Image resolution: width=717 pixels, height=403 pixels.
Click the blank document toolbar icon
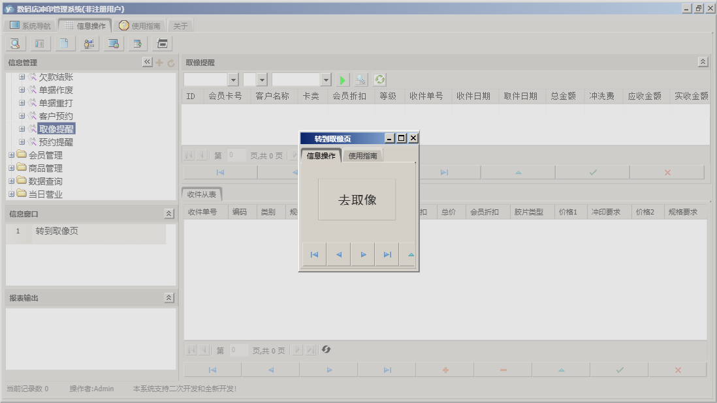tap(65, 44)
